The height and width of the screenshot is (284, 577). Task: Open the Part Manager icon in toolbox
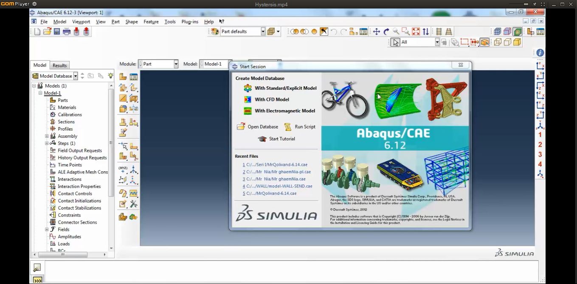pyautogui.click(x=133, y=77)
